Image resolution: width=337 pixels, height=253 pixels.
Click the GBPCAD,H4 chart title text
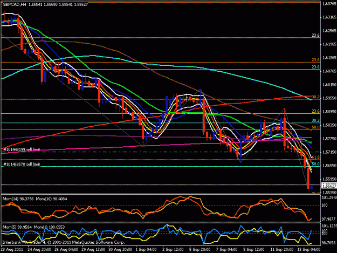tap(14, 4)
